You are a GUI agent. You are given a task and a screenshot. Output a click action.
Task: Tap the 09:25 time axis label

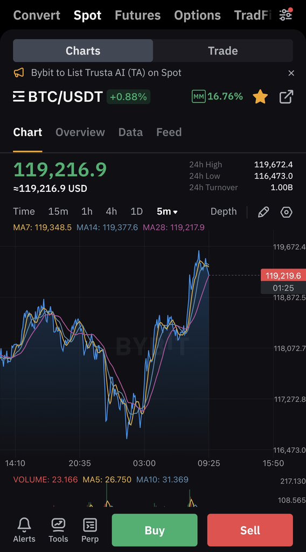(209, 463)
